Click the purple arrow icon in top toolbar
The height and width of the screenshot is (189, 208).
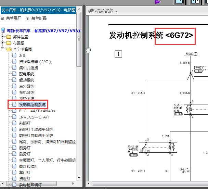click(158, 2)
